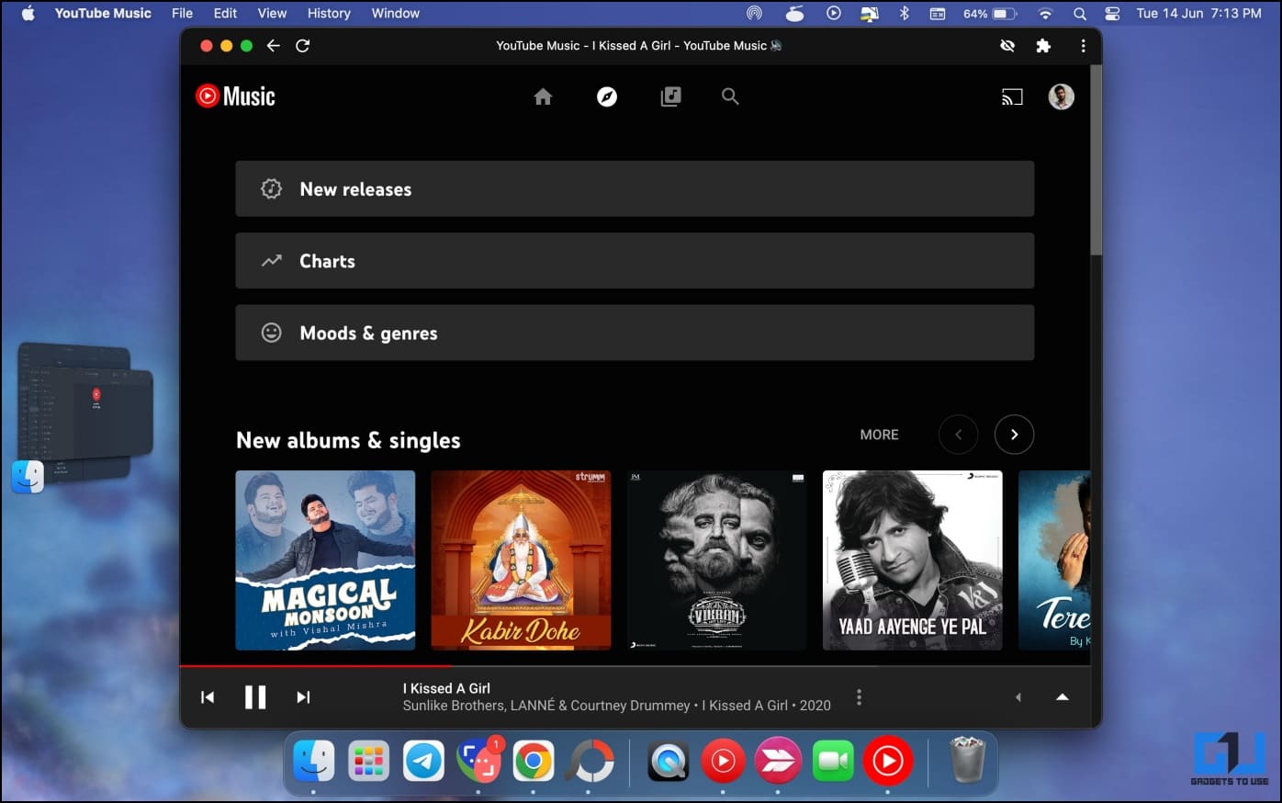The height and width of the screenshot is (803, 1282).
Task: Expand the volume controls arrow
Action: click(1018, 697)
